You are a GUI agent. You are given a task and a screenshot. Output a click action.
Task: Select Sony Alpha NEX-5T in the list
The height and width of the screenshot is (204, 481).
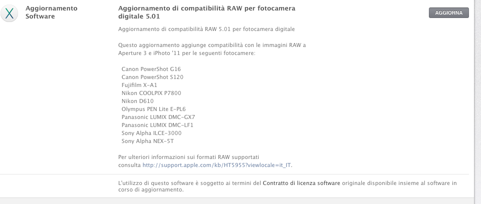148,141
